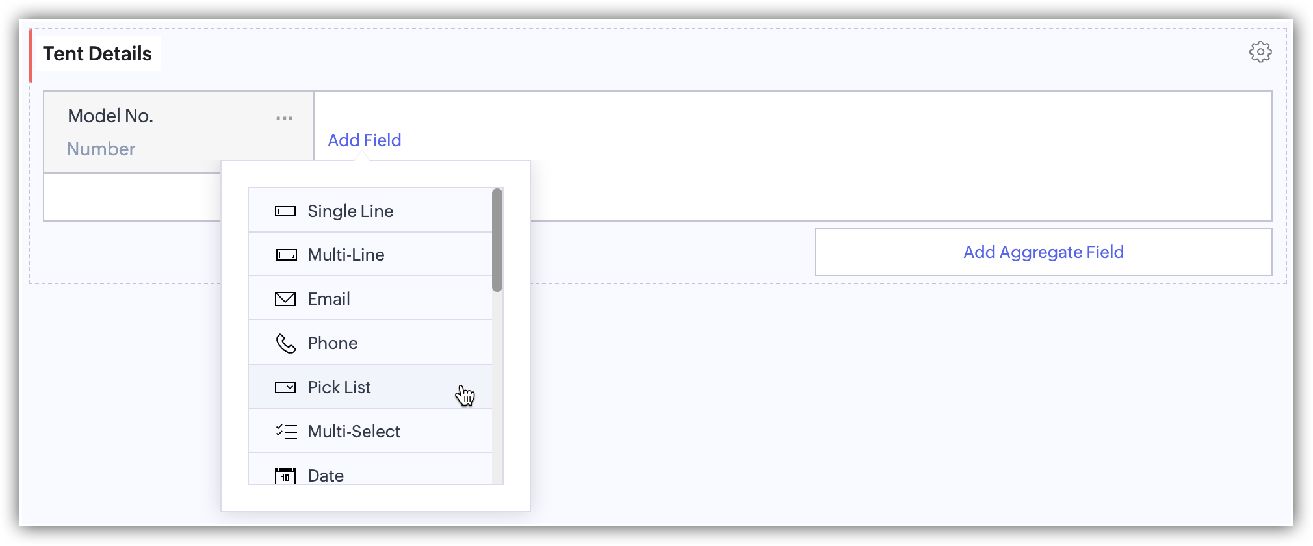Screen dimensions: 1313x546
Task: Click the Add Field link
Action: 365,140
